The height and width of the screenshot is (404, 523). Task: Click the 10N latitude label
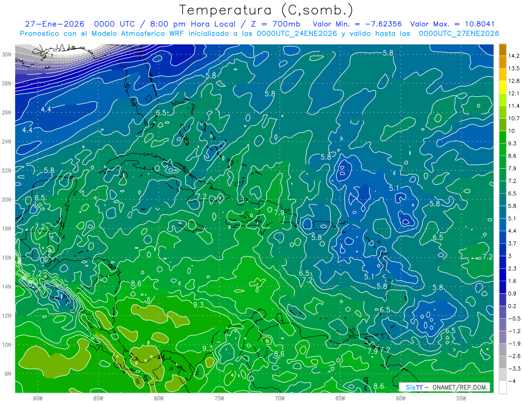(x=7, y=344)
